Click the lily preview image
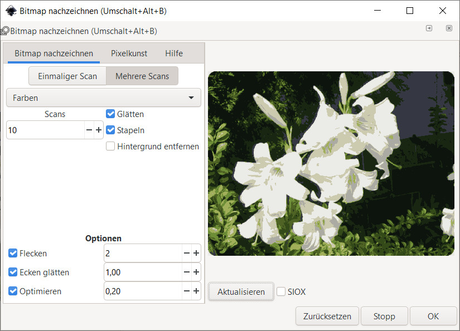460x331 pixels. coord(331,163)
